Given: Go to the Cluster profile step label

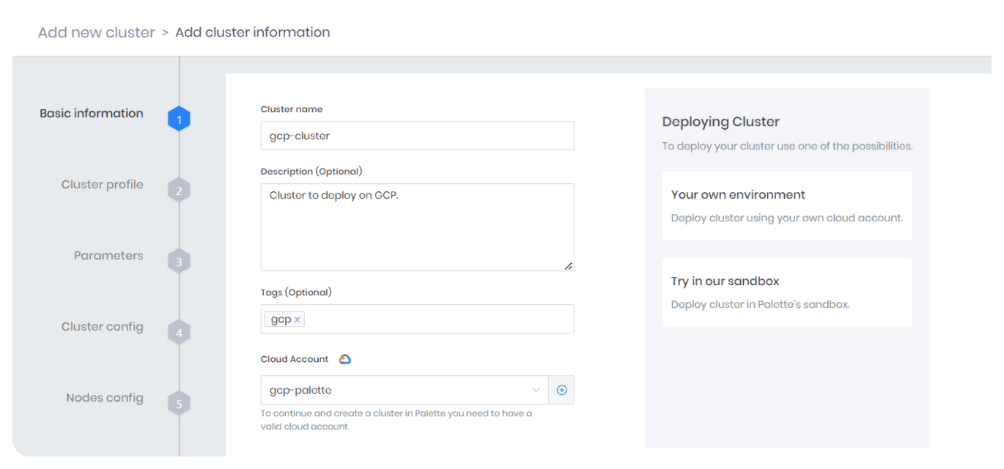Looking at the screenshot, I should pos(102,184).
